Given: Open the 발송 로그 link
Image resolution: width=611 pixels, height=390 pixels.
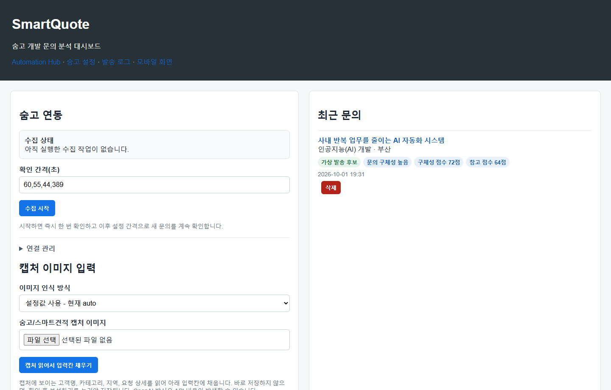Looking at the screenshot, I should [x=116, y=62].
